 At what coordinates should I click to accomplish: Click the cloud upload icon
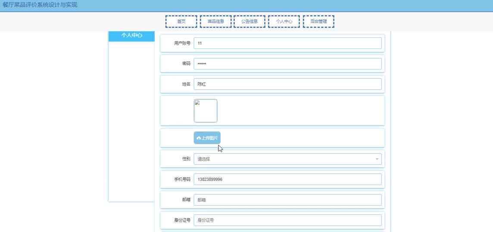click(x=199, y=138)
